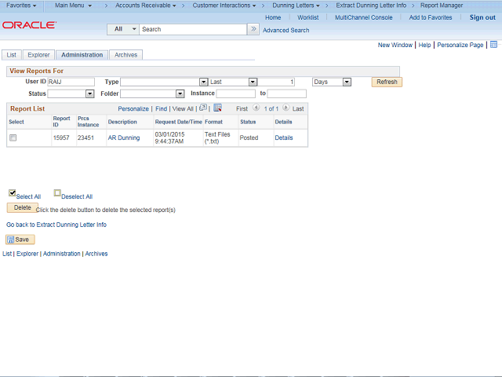
Task: Click the search go arrow button
Action: [x=253, y=29]
